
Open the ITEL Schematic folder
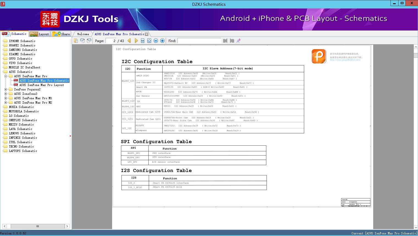click(x=20, y=142)
